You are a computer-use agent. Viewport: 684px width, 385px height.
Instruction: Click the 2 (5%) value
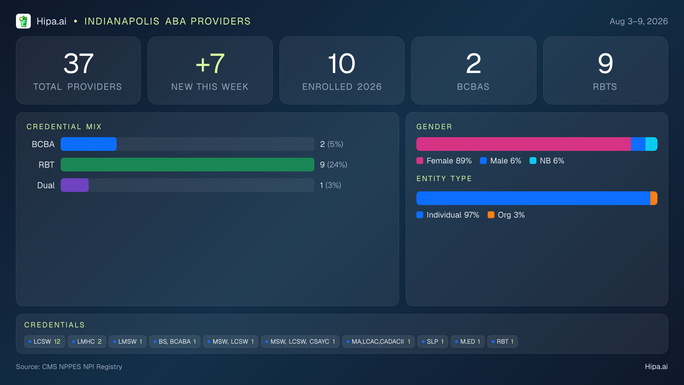[331, 144]
